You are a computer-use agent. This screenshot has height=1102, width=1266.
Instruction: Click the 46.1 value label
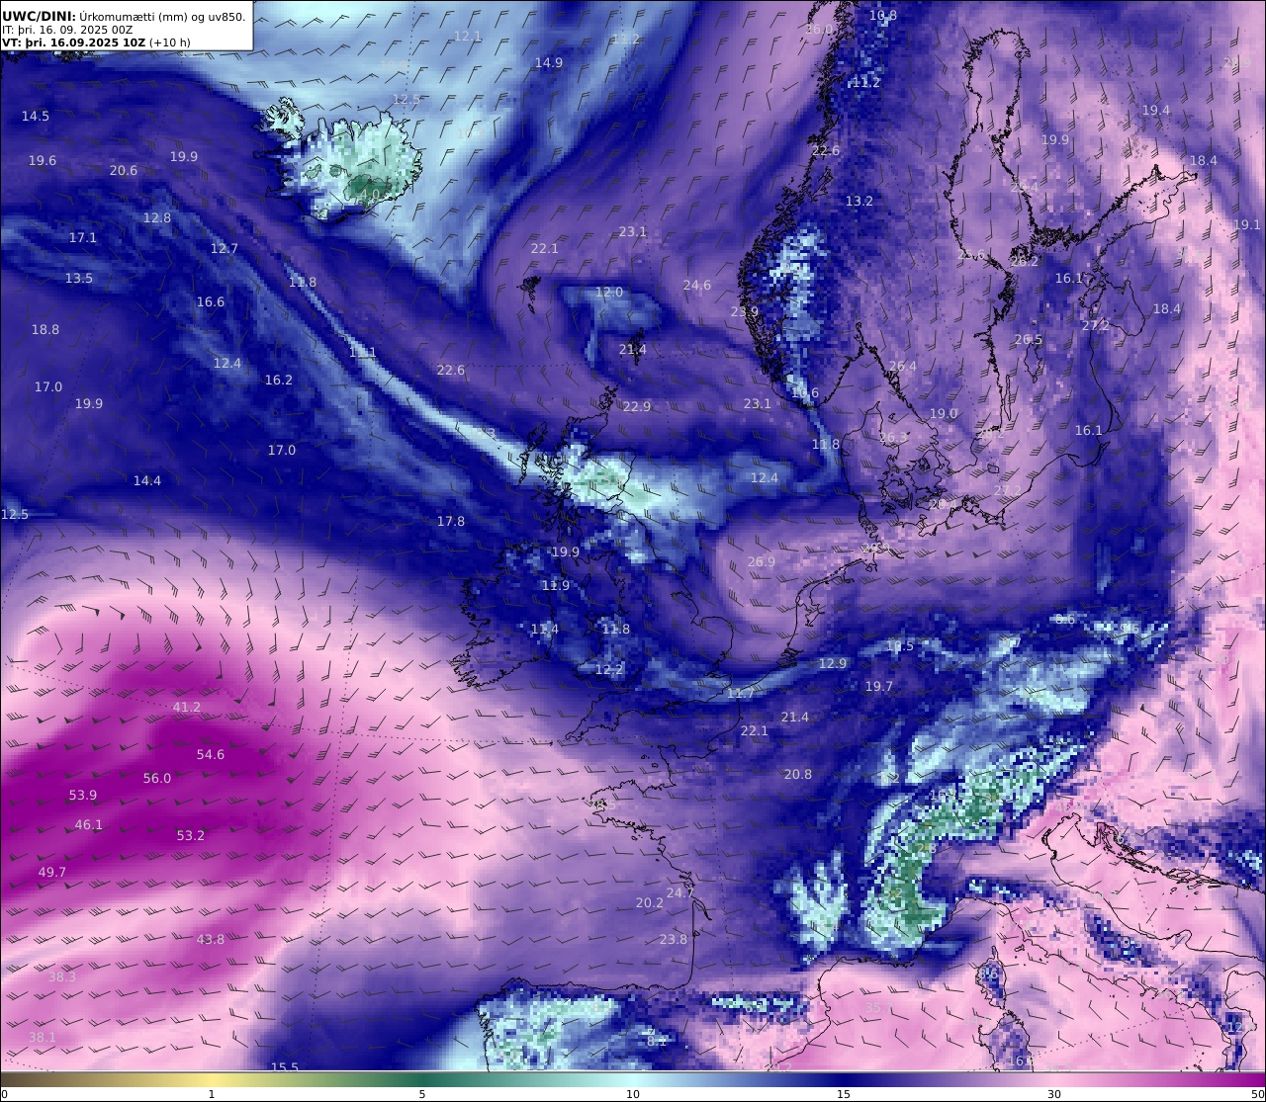pos(89,824)
